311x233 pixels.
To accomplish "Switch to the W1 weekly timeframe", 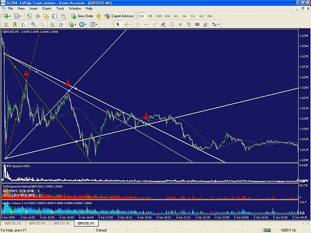I will pyautogui.click(x=202, y=16).
